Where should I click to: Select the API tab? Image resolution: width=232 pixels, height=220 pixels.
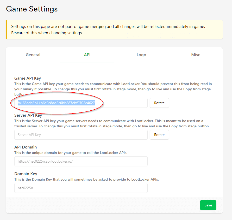point(87,55)
